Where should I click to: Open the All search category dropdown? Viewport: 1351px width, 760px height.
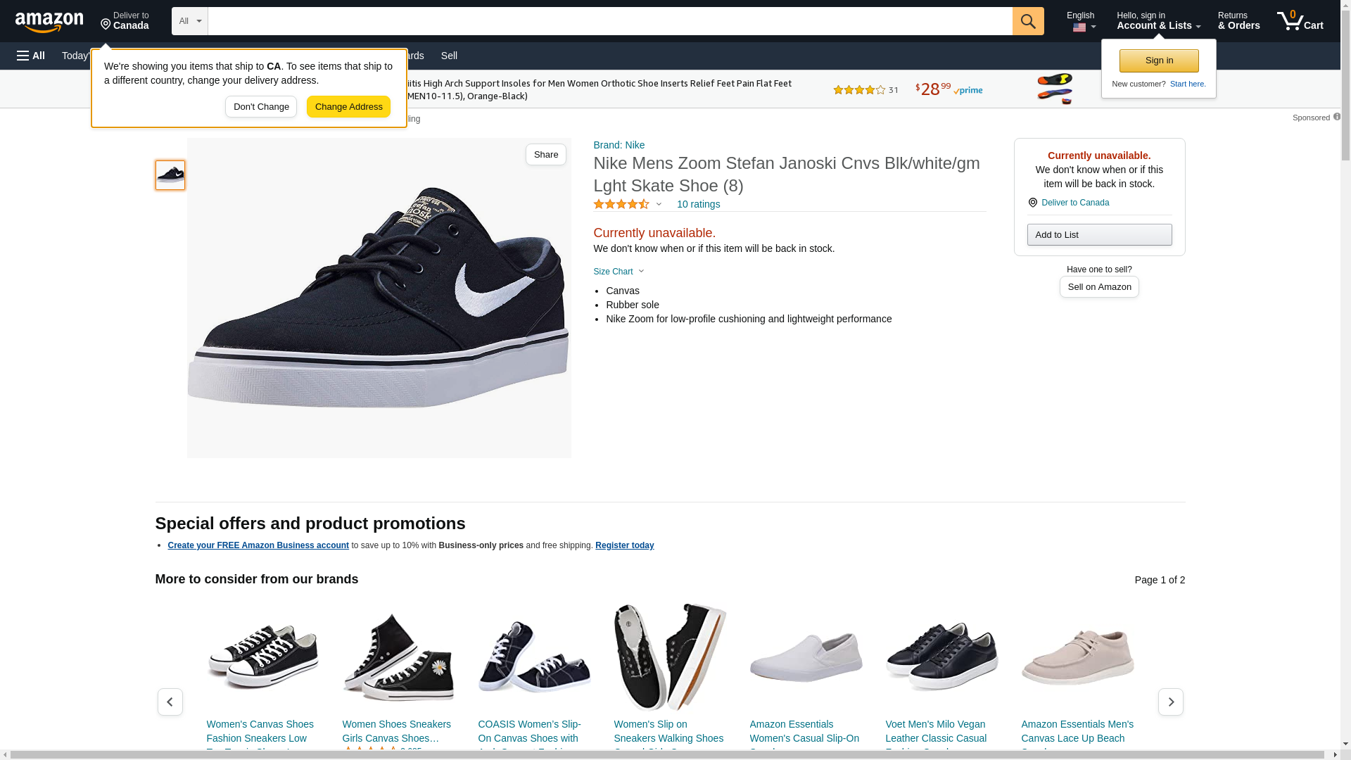coord(189,21)
